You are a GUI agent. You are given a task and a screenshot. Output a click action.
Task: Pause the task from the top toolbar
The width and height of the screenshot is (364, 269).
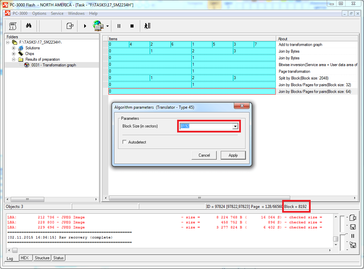[x=119, y=26]
